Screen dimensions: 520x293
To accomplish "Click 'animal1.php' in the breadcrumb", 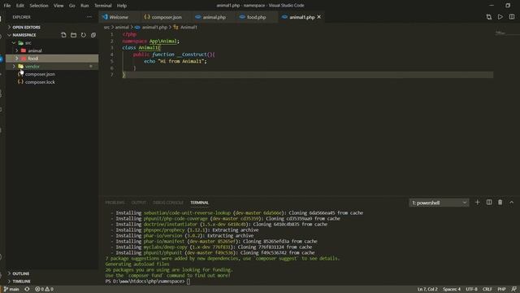I will coord(154,27).
